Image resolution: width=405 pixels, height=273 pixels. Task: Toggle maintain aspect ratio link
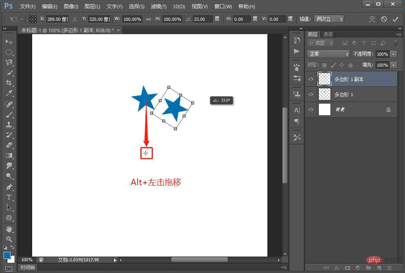tap(148, 19)
